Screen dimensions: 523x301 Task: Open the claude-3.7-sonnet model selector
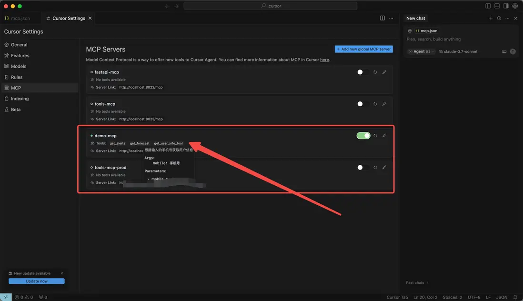click(x=458, y=51)
